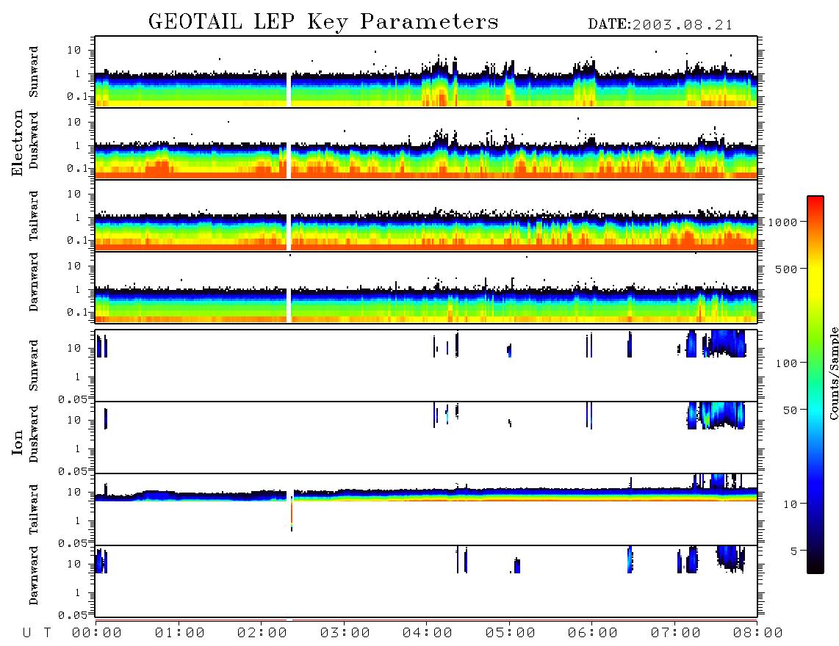Viewport: 839px width, 646px height.
Task: Click the colorbar "5" tick label
Action: 793,551
